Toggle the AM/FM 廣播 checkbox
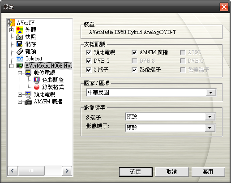The image size is (231, 183). click(x=134, y=52)
